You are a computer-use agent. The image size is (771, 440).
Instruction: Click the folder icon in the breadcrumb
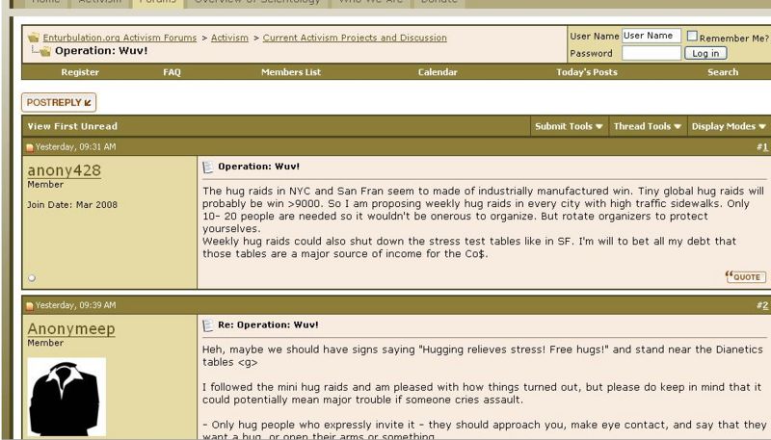34,38
